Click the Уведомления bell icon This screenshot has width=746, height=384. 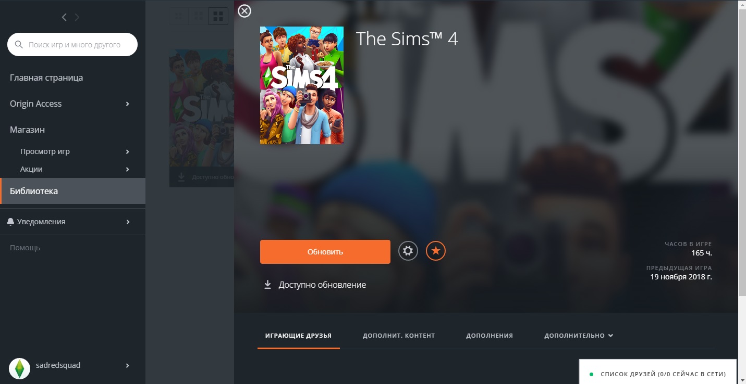click(11, 222)
